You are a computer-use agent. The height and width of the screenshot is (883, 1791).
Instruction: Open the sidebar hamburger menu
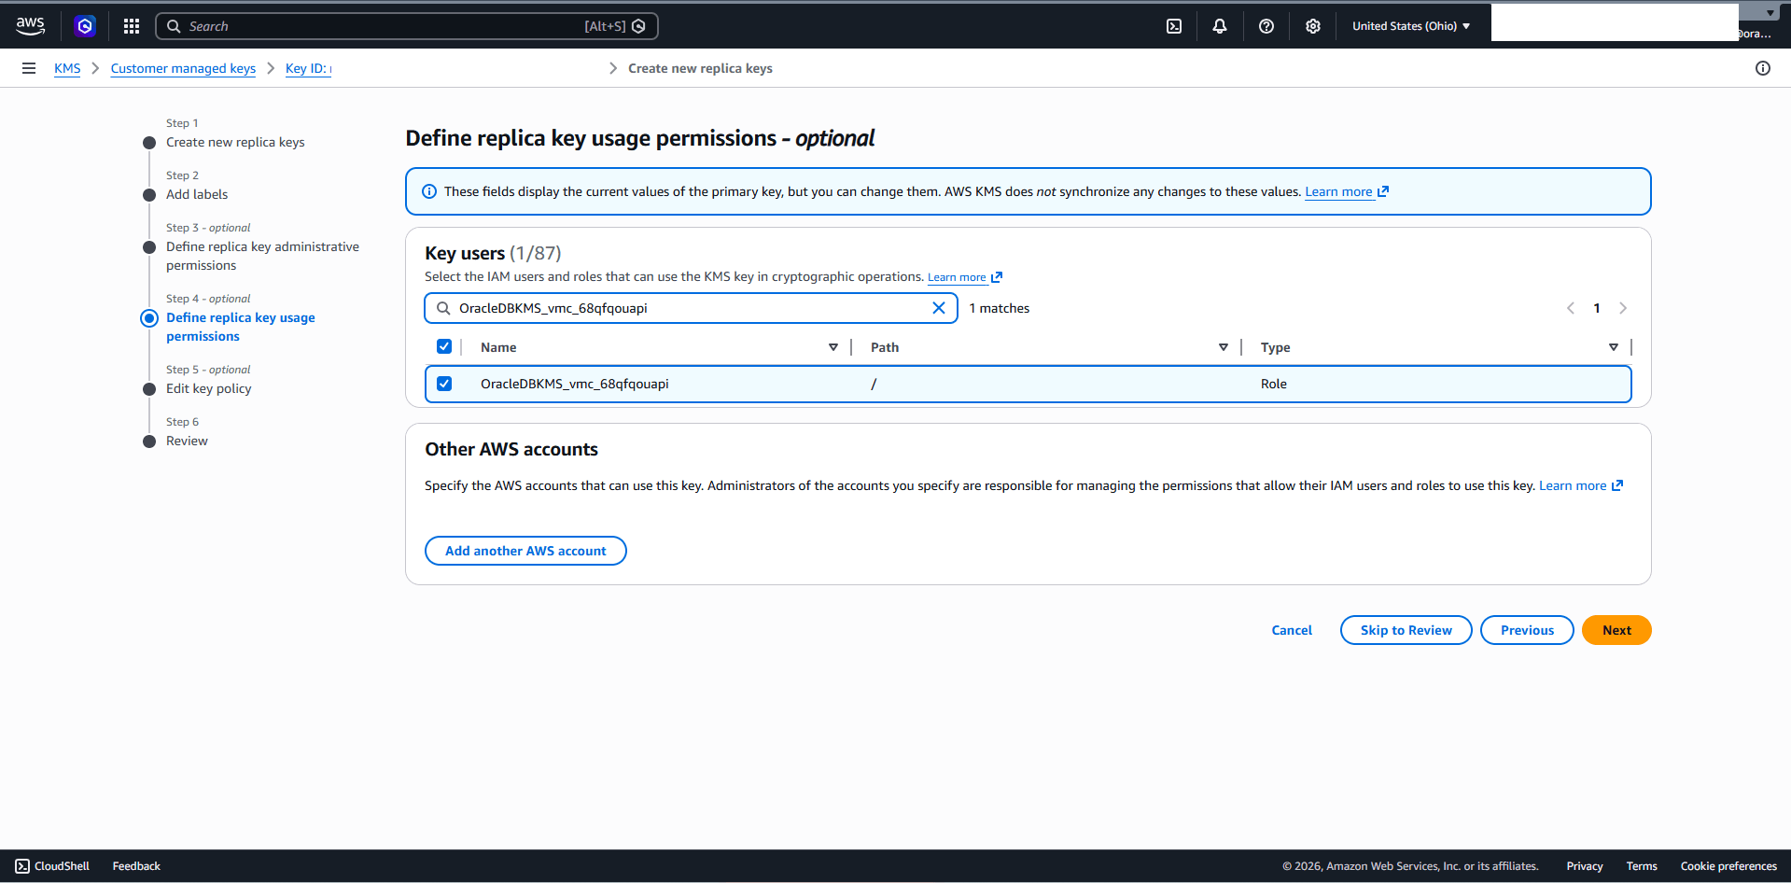[29, 67]
